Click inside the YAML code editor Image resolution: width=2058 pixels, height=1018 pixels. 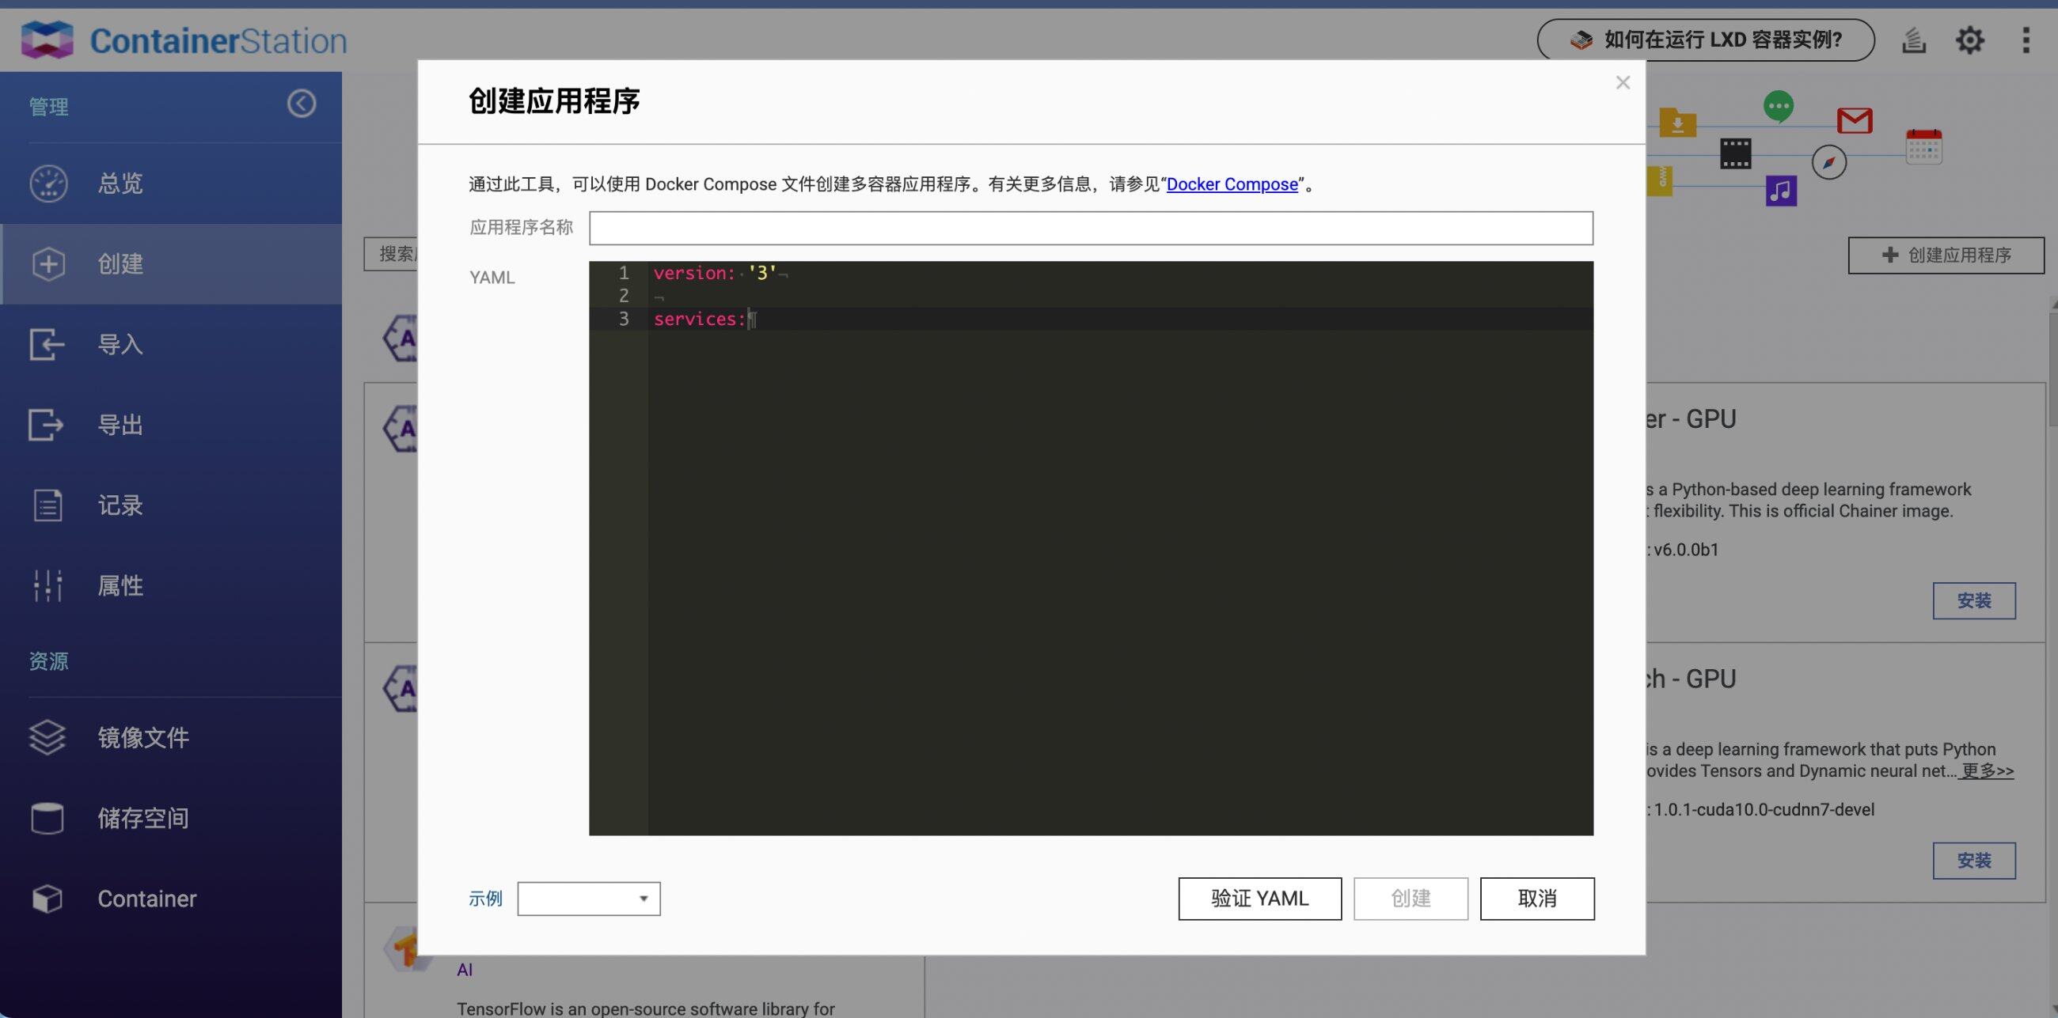coord(1091,547)
